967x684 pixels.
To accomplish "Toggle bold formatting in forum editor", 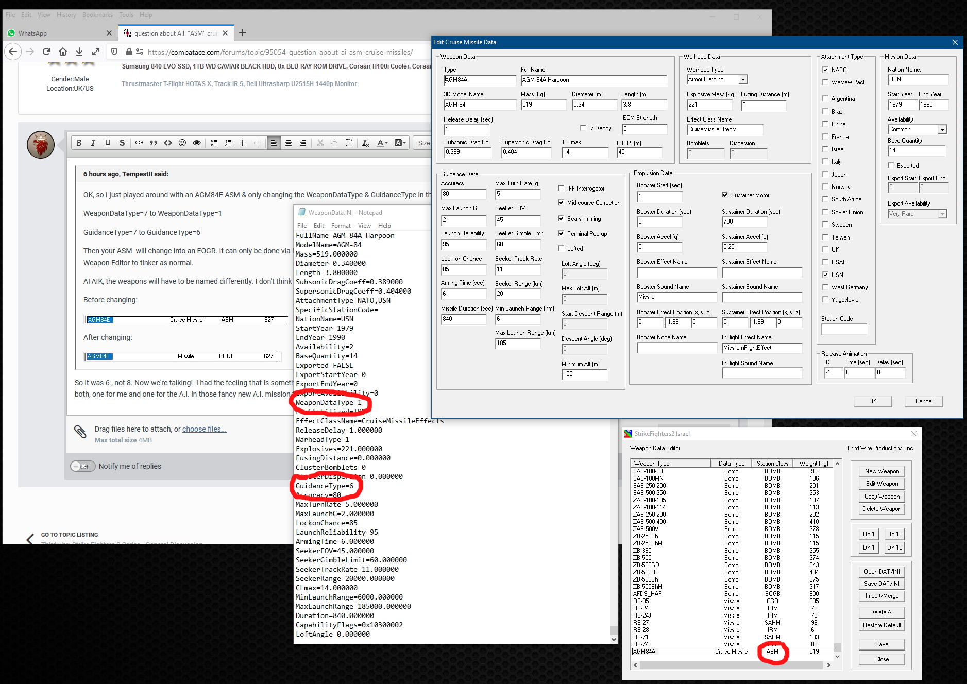I will [79, 143].
